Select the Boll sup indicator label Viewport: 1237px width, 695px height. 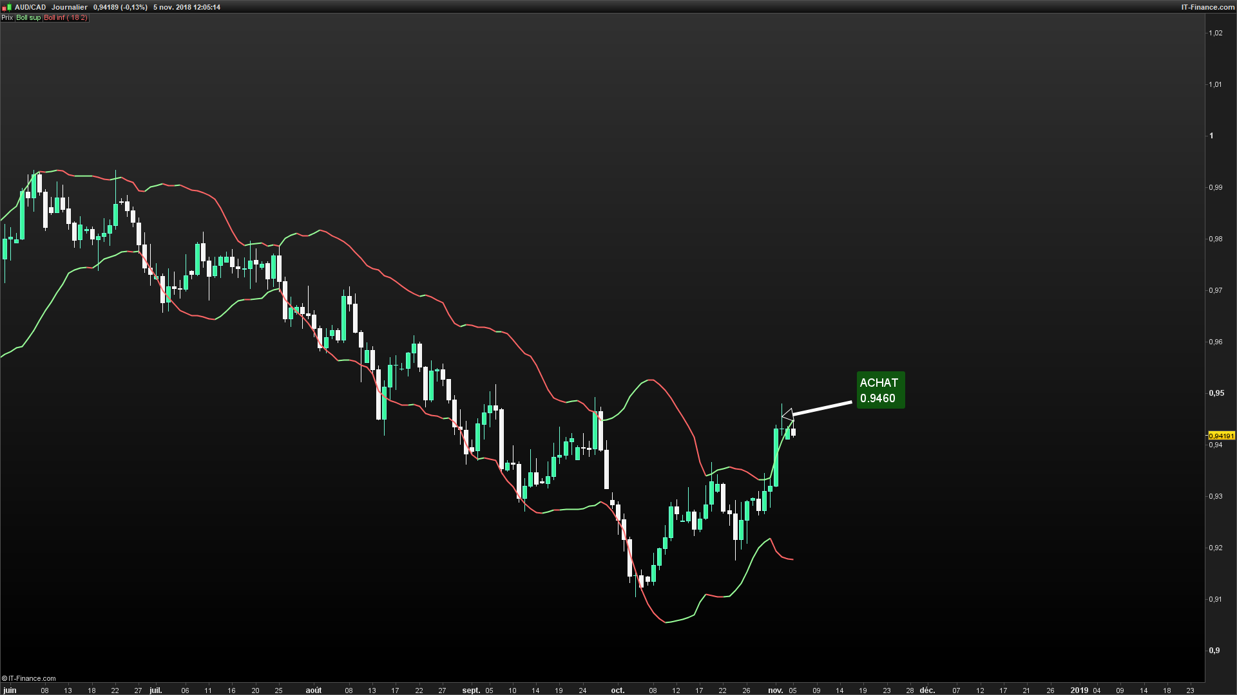(28, 17)
